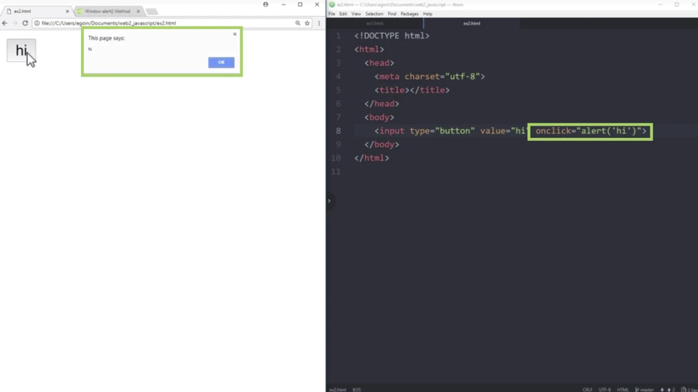This screenshot has width=698, height=392.
Task: Change the HTML grammar selector
Action: (x=622, y=389)
